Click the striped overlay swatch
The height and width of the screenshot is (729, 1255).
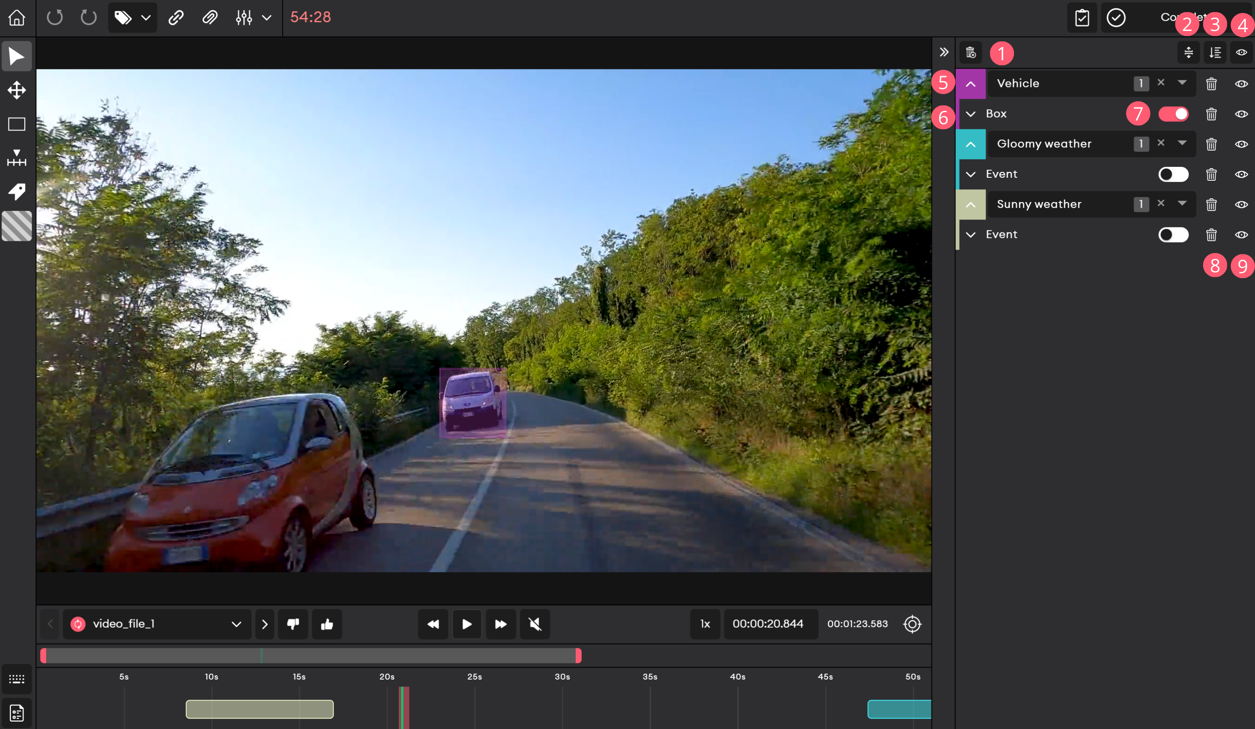click(16, 226)
